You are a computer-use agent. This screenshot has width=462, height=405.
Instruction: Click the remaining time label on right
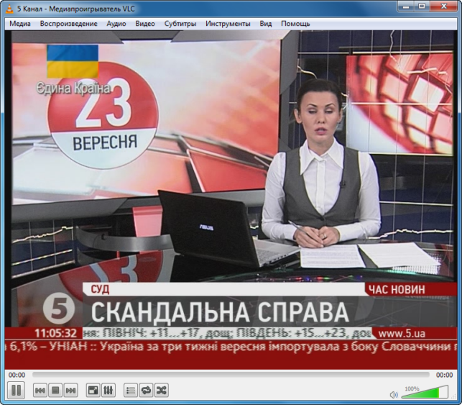click(x=444, y=375)
